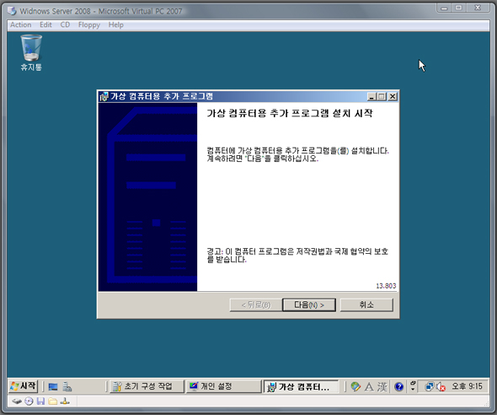Toggle Hanja conversion button 漢
The image size is (497, 415).
pyautogui.click(x=382, y=386)
